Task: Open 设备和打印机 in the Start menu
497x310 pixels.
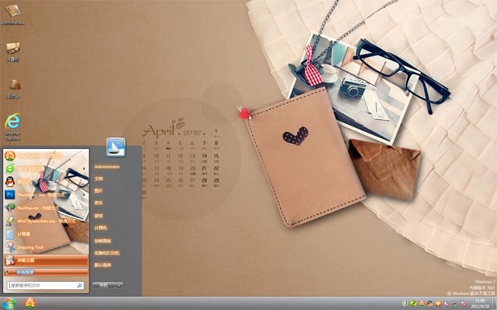Action: [107, 253]
